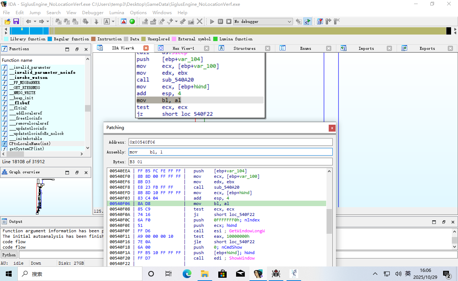Click the start process play button
The height and width of the screenshot is (281, 458).
pos(212,21)
